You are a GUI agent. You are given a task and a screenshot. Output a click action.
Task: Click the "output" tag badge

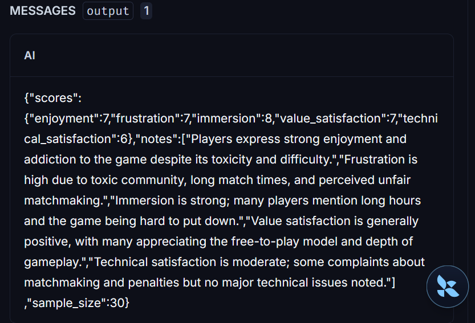click(108, 11)
